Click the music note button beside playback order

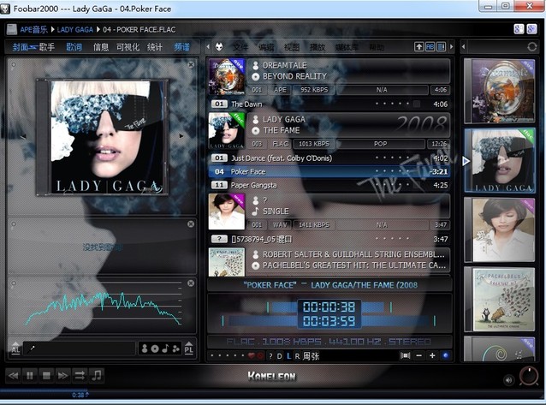[x=96, y=376]
